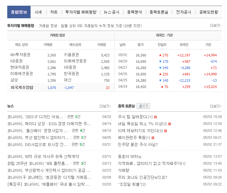
Task: Click the 05/02 date cell
Action: [123, 55]
